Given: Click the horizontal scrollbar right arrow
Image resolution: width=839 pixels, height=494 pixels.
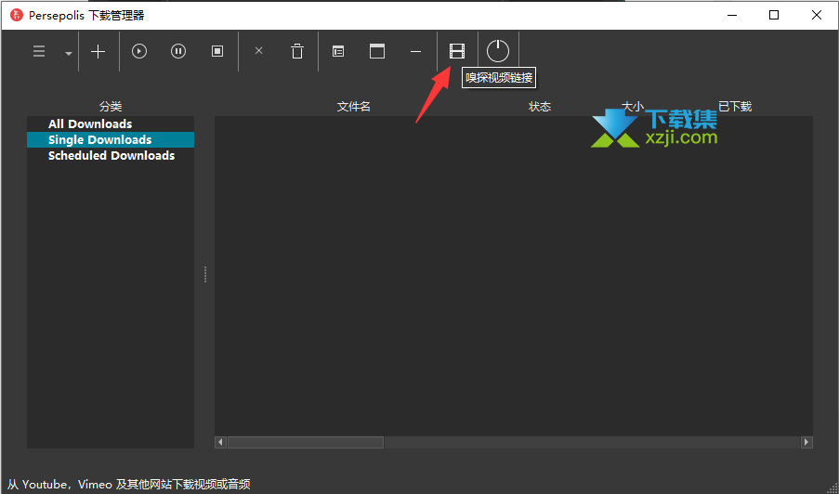Looking at the screenshot, I should pyautogui.click(x=806, y=443).
